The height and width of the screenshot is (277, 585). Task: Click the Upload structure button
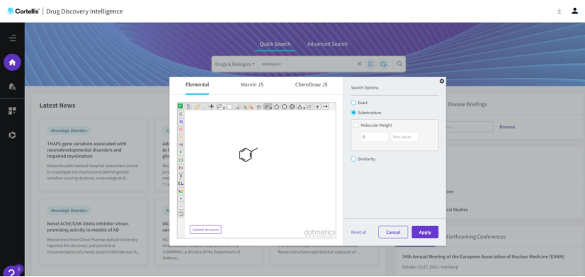205,230
